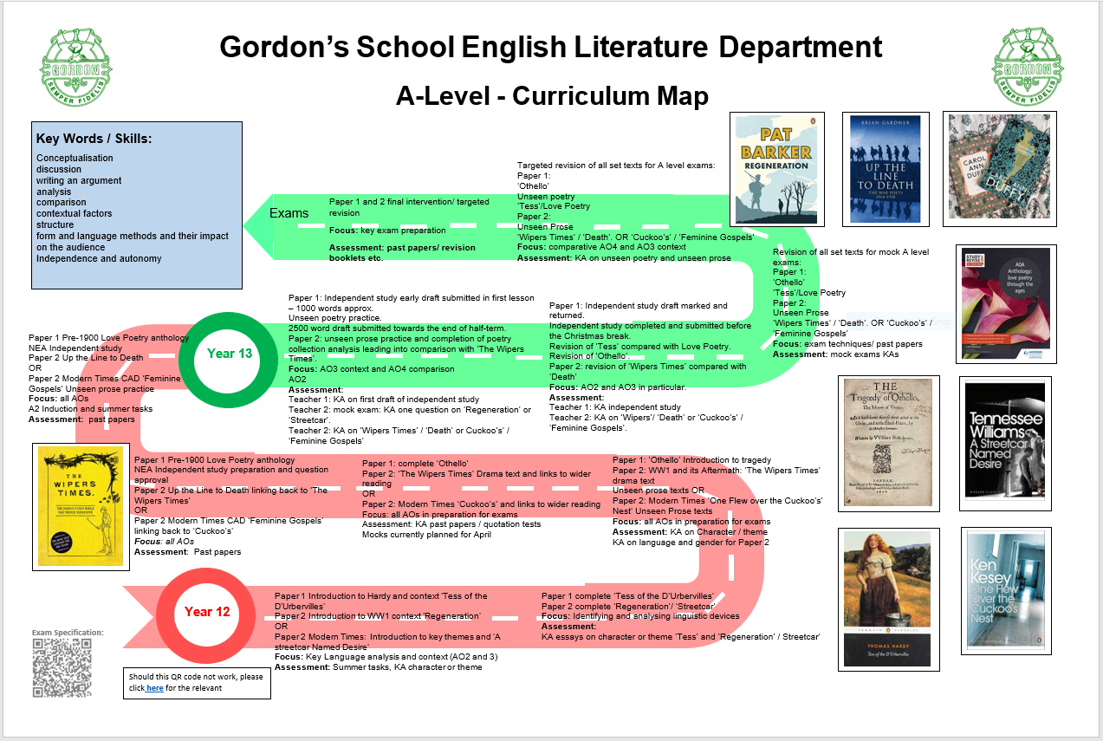
Task: Click 'Targeted revision of all set texts for A level exams:'
Action: tap(616, 166)
